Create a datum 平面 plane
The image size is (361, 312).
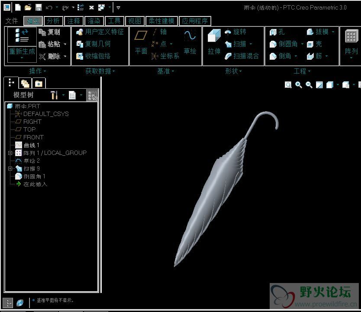point(141,42)
